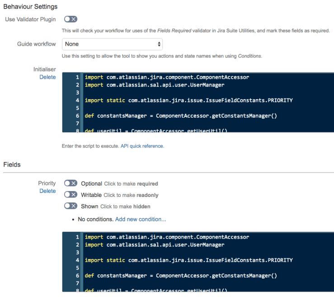Click Delete link under Priority field
Viewport: 334px width, 298px height.
coord(47,191)
